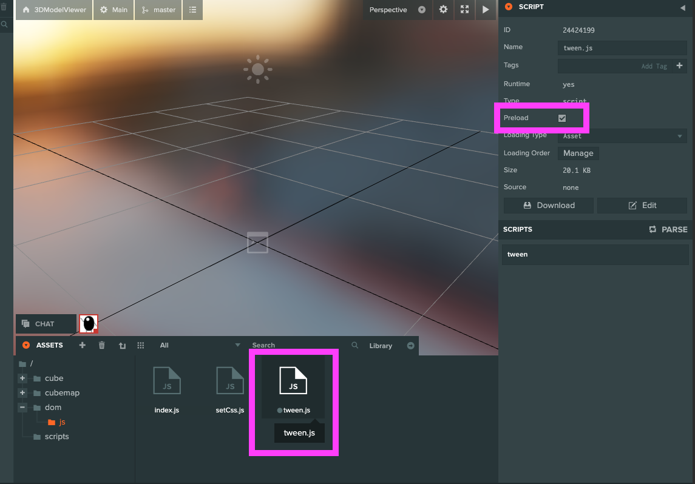Open the Loading Type Asset dropdown
The image size is (695, 484).
pyautogui.click(x=622, y=136)
